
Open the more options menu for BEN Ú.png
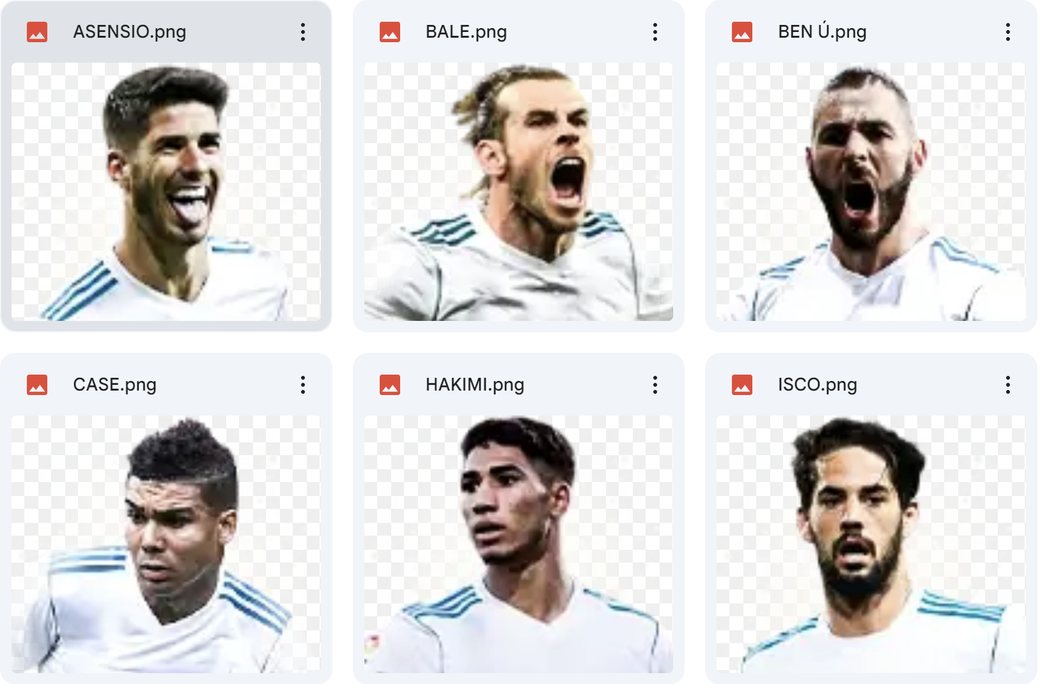(1008, 32)
